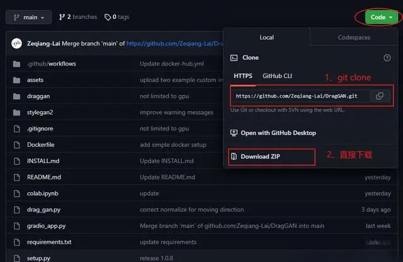Click folder icon next to assets
This screenshot has height=262, width=403.
point(17,80)
